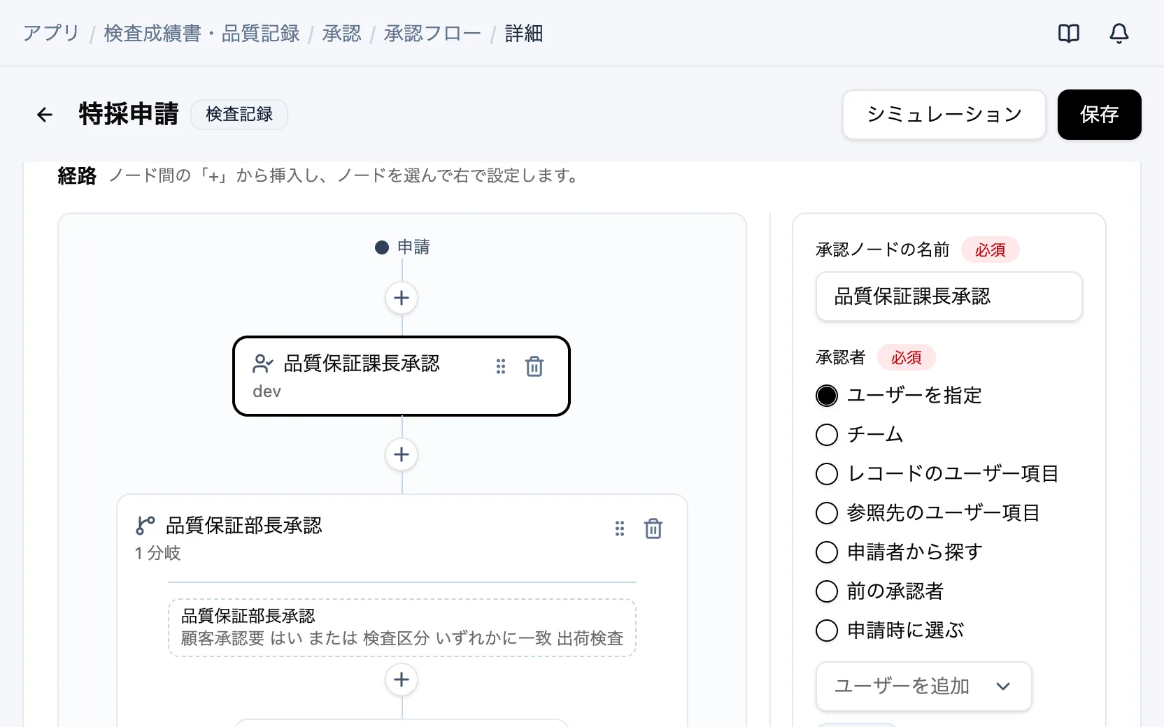Click the 1 分岐 label
This screenshot has height=727, width=1164.
pos(157,554)
